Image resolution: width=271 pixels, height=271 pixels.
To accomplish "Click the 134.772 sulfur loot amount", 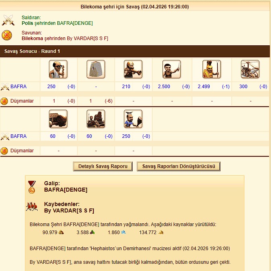I will pyautogui.click(x=148, y=233).
